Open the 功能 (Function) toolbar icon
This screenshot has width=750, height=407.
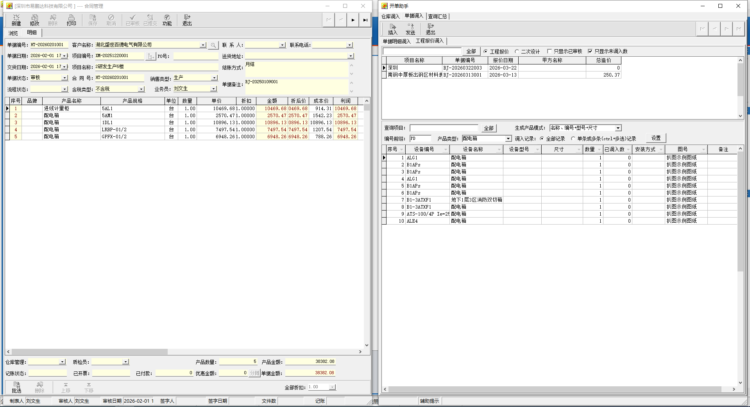point(167,20)
